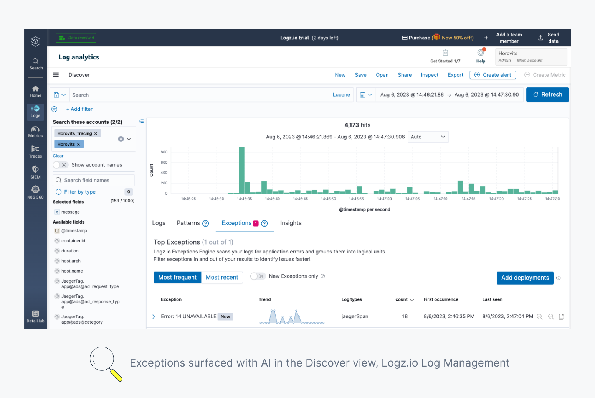The height and width of the screenshot is (398, 595).
Task: Expand the Error: 14 UNAVAILABLE row
Action: click(x=154, y=317)
